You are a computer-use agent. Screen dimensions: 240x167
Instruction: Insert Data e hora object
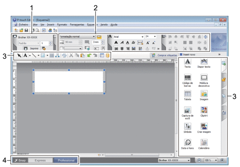click(x=188, y=144)
